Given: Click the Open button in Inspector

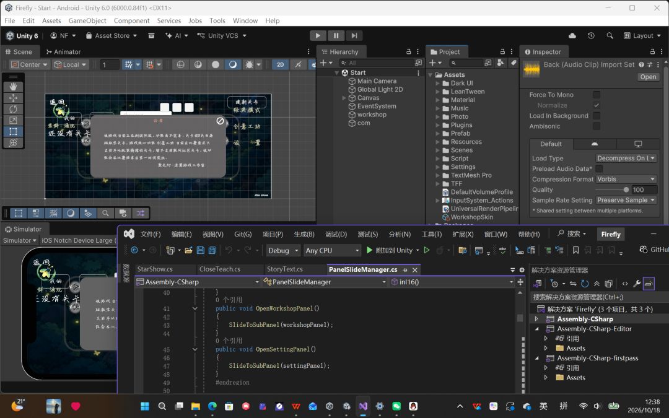Looking at the screenshot, I should tap(648, 77).
